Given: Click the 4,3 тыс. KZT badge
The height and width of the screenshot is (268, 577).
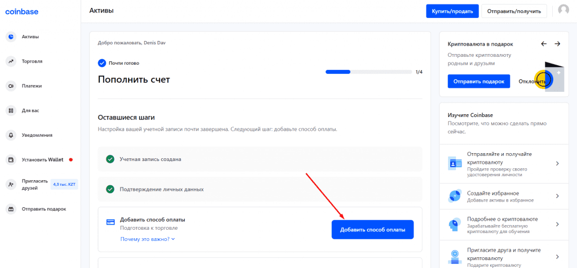Looking at the screenshot, I should (x=64, y=184).
